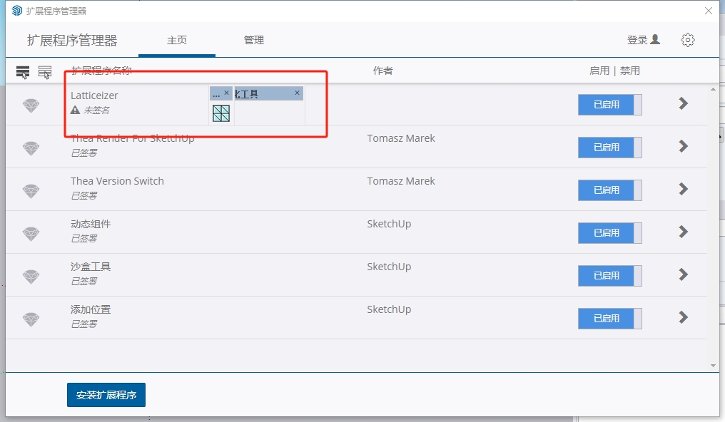
Task: Open the extension manager settings gear
Action: tap(688, 40)
